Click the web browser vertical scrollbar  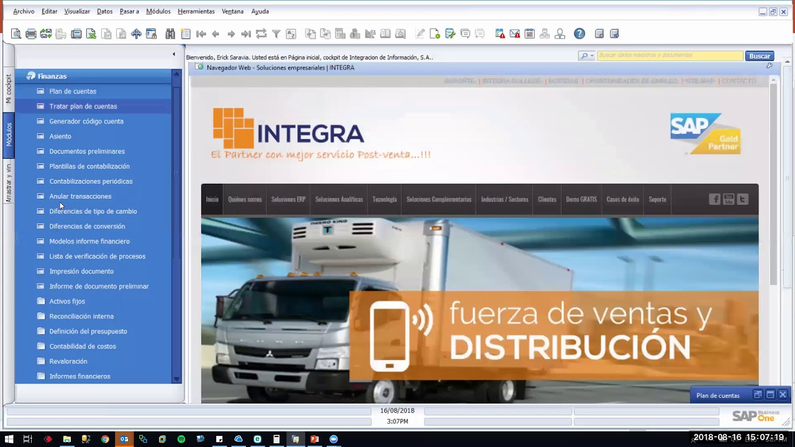773,184
